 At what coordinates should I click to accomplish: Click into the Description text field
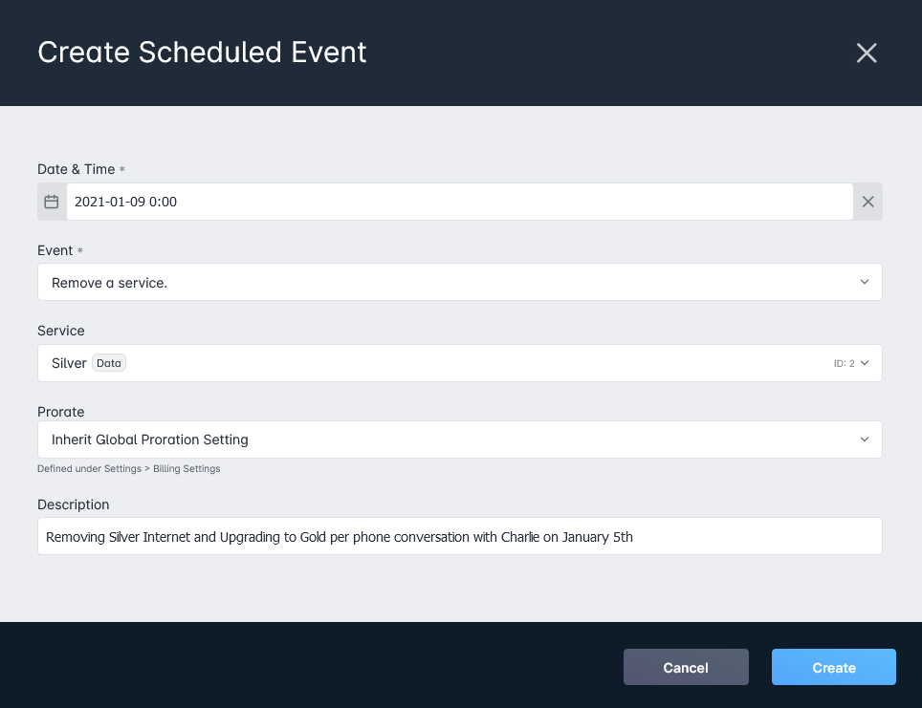[460, 536]
